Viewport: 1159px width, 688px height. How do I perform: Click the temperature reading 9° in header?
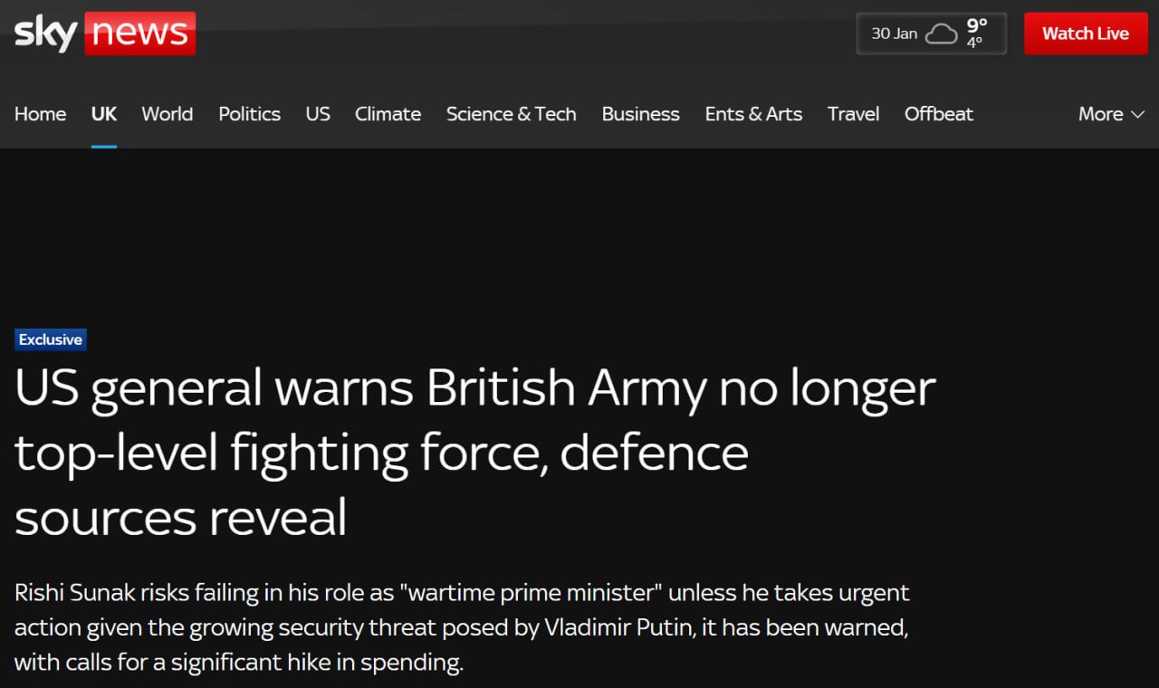pos(977,26)
